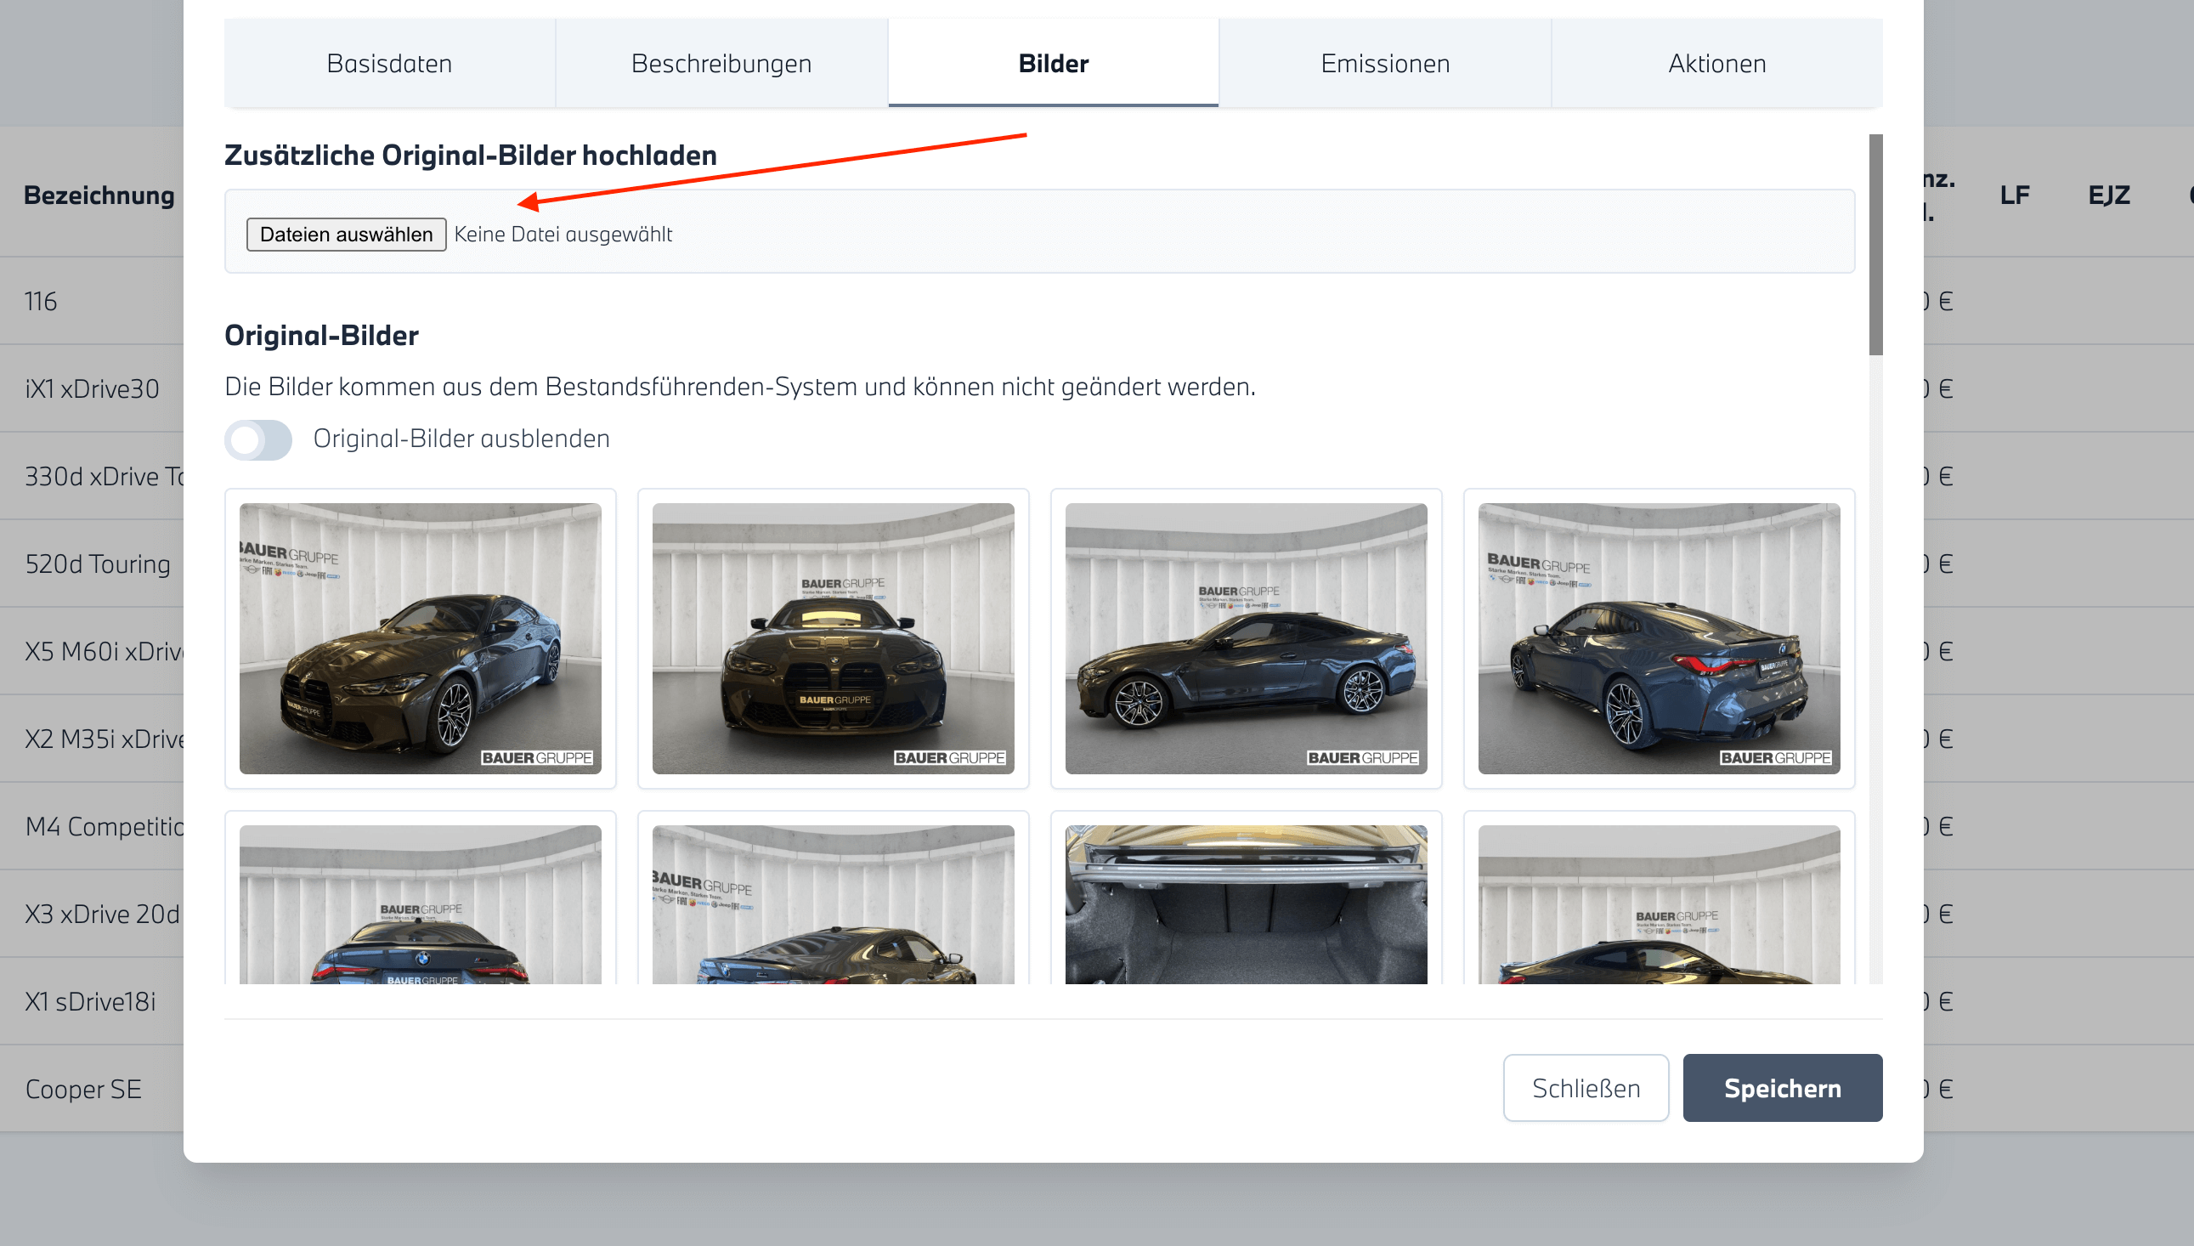2194x1246 pixels.
Task: Go to the Emissionen tab
Action: tap(1385, 64)
